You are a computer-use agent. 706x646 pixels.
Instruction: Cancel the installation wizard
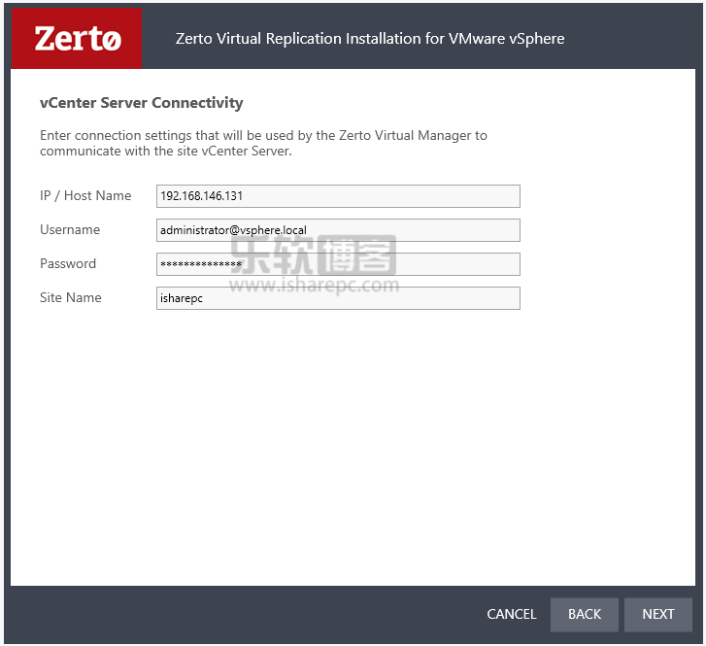tap(512, 615)
